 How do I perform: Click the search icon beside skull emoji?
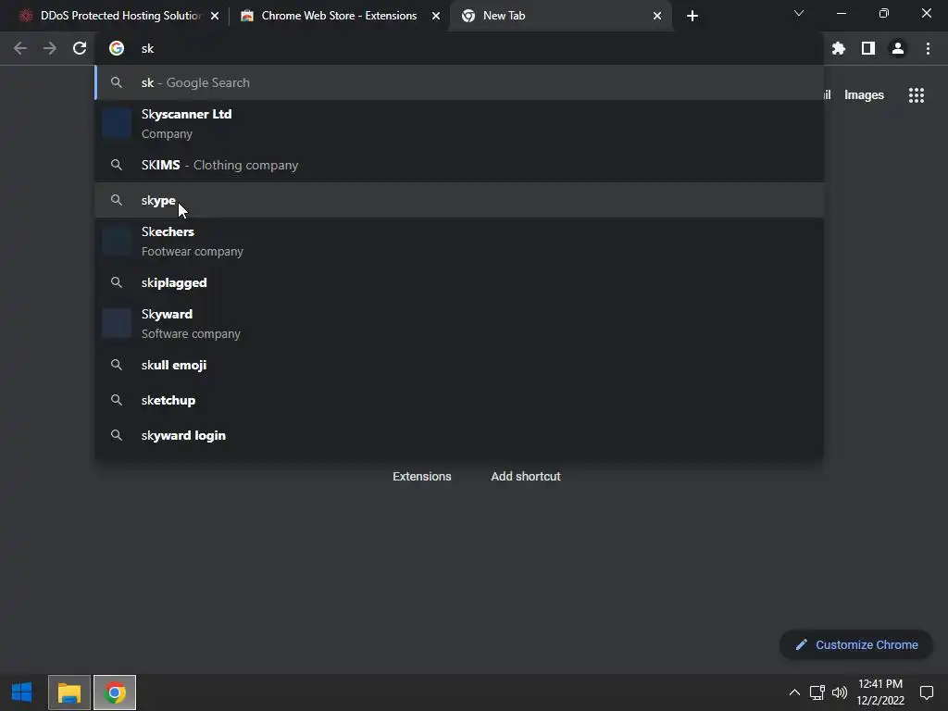pyautogui.click(x=117, y=365)
